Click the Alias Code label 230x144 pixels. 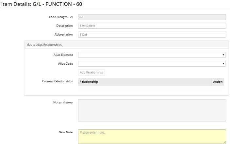pyautogui.click(x=65, y=63)
